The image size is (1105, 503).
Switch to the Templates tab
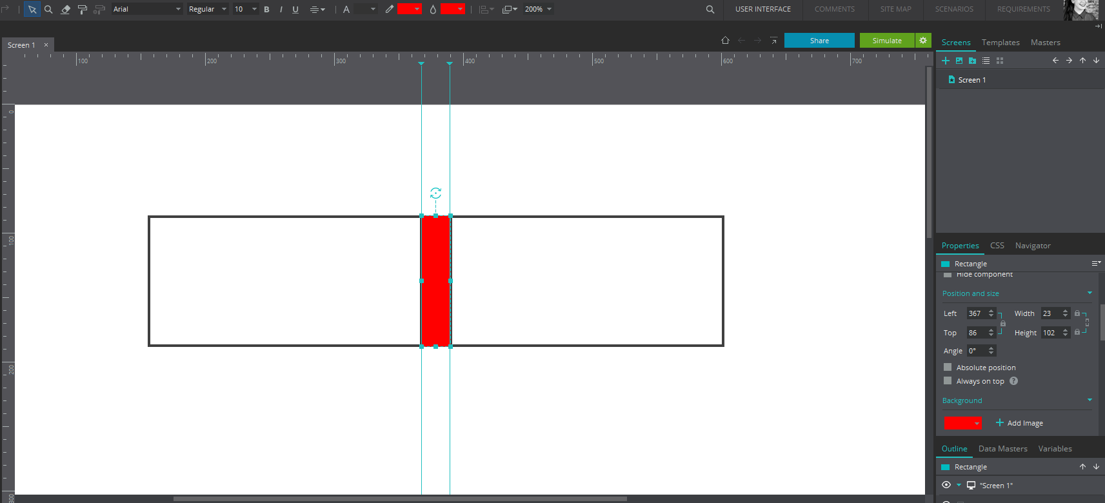(x=1000, y=43)
